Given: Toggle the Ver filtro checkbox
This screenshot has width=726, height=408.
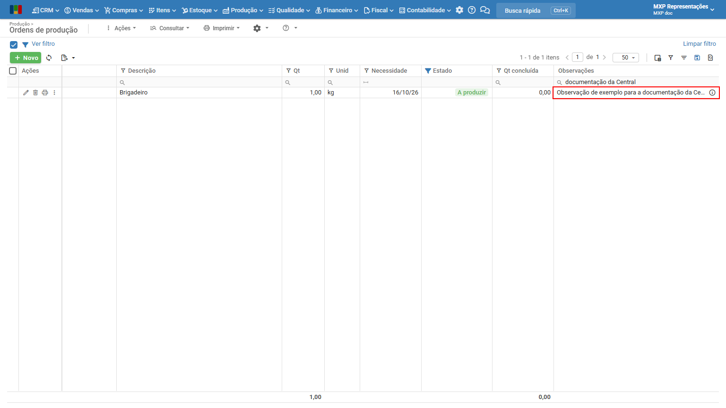Looking at the screenshot, I should [x=14, y=45].
